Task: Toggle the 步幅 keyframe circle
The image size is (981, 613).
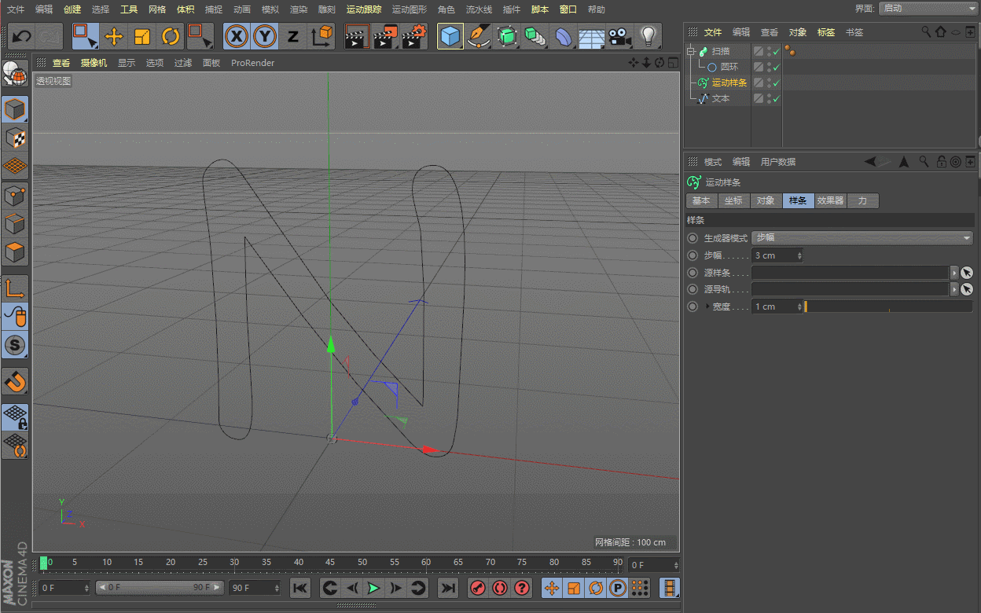Action: point(693,255)
